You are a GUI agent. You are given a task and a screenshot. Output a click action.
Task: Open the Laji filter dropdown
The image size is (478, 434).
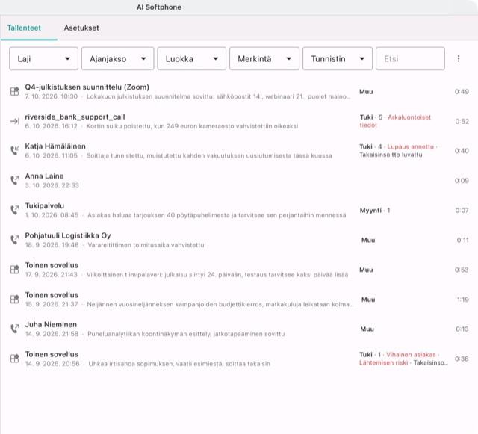43,58
